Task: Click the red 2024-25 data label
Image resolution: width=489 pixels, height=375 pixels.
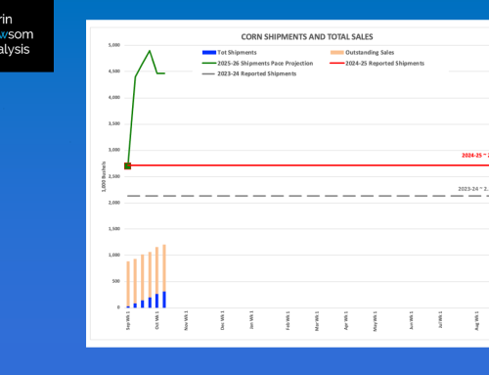Action: pos(475,156)
